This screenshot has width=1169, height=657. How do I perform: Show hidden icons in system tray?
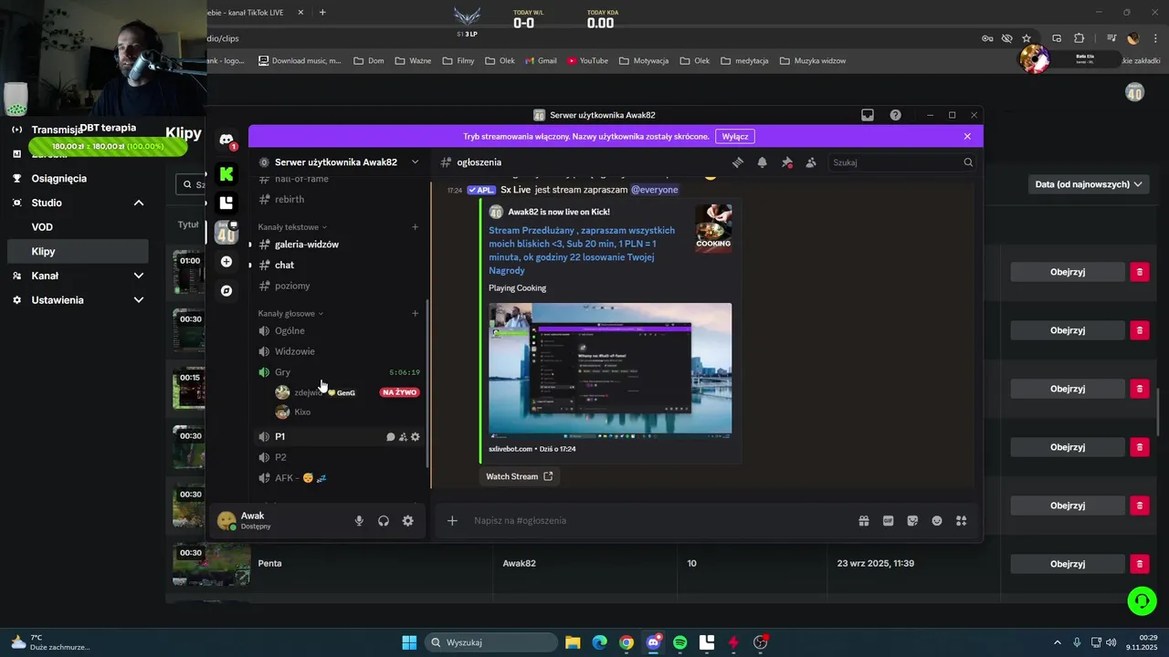pyautogui.click(x=1058, y=642)
